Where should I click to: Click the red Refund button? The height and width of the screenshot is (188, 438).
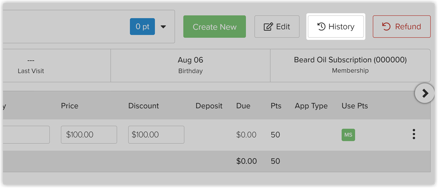pos(401,27)
